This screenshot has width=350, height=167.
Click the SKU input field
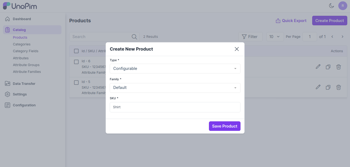pos(175,107)
